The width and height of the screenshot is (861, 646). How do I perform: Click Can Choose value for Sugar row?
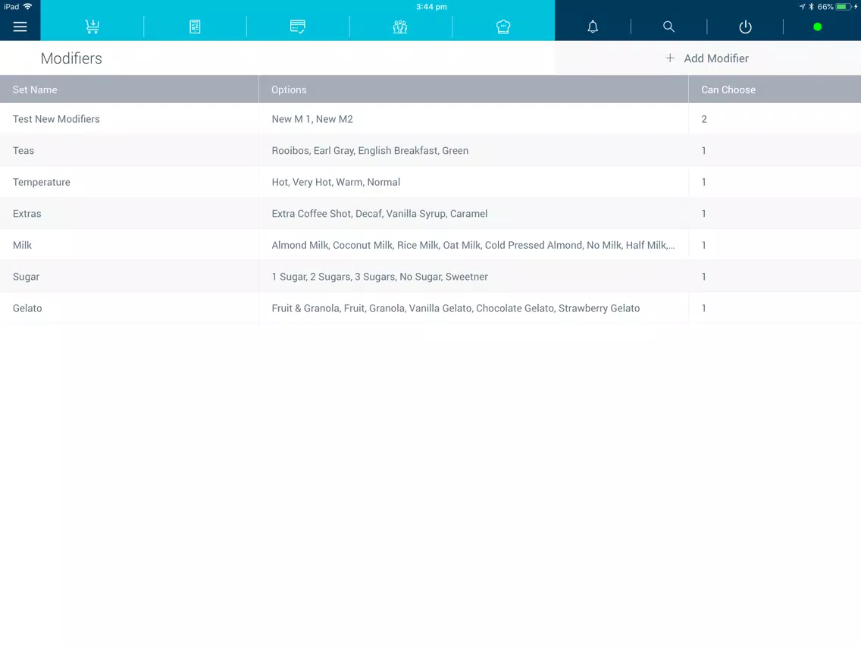coord(704,277)
